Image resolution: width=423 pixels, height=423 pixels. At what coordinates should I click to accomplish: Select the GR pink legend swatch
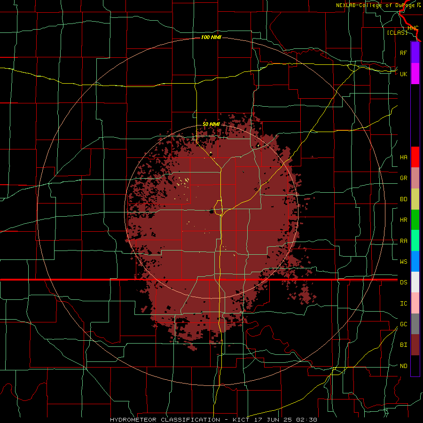(x=415, y=178)
